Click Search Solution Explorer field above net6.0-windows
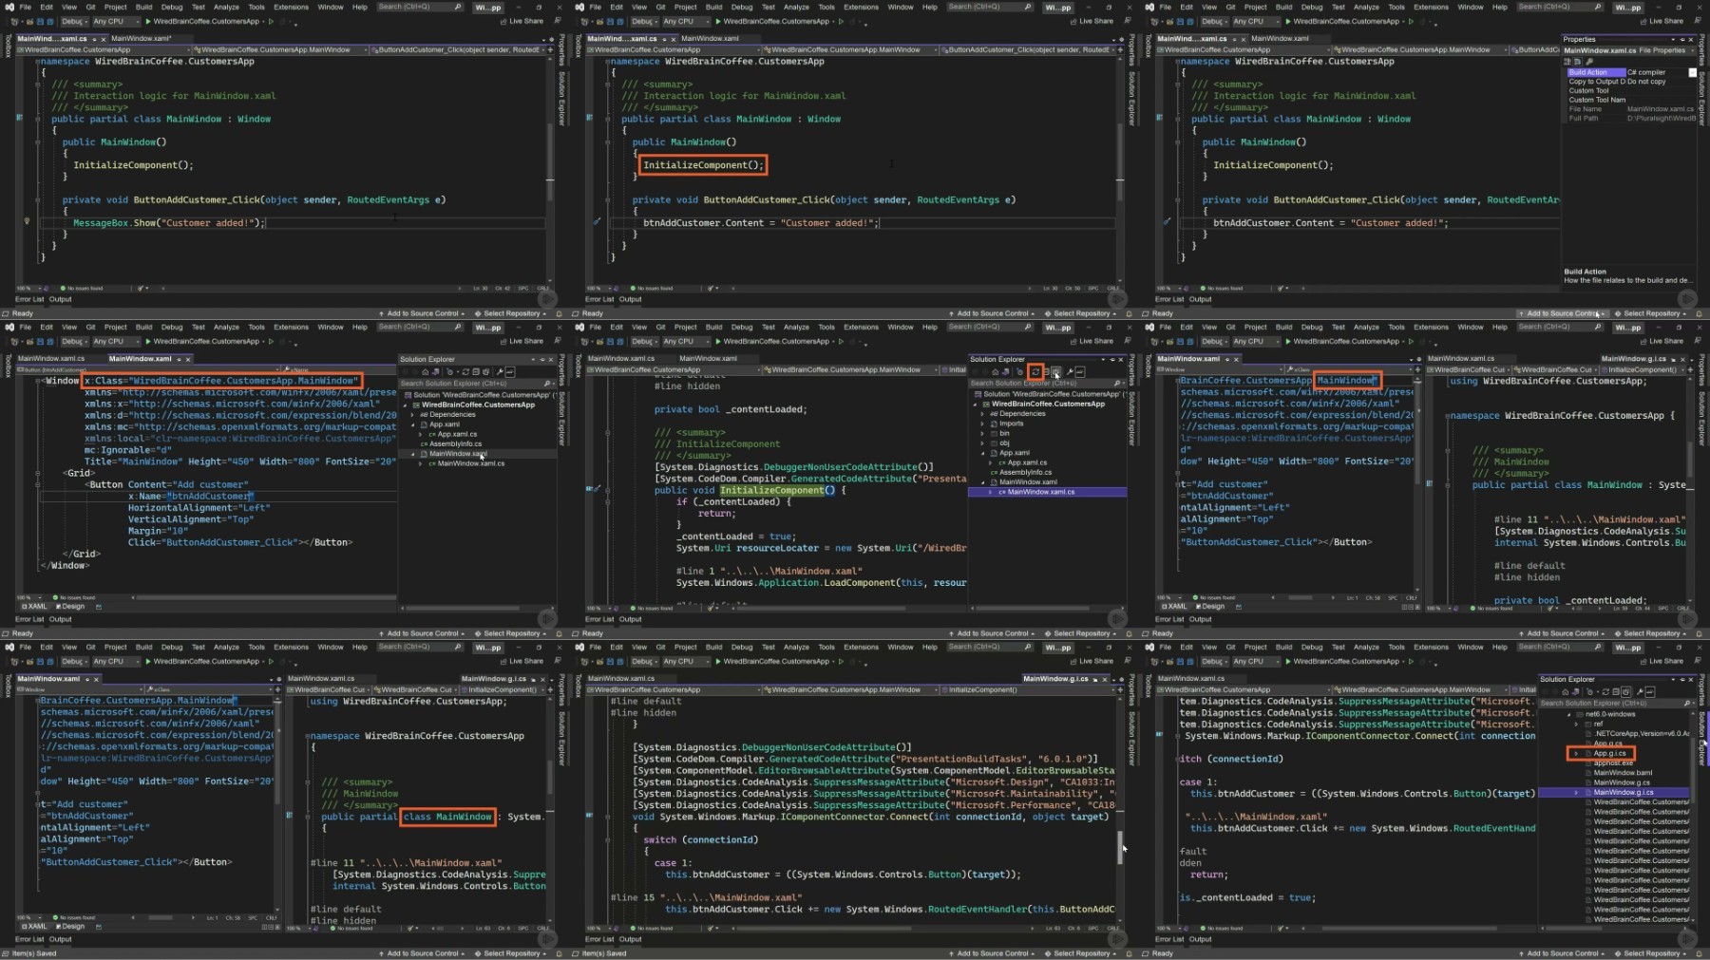Screen dimensions: 1710x960 1615,703
